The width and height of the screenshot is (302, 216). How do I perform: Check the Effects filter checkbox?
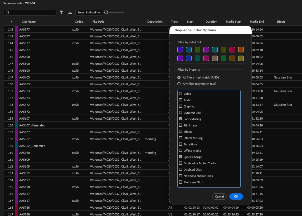pos(181,131)
